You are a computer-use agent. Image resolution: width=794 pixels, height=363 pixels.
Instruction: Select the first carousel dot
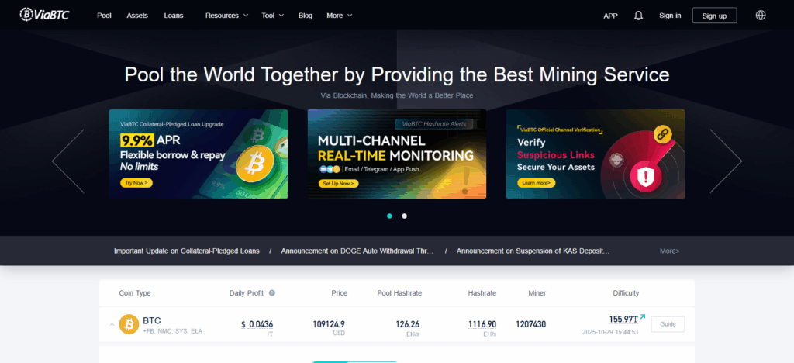pos(389,216)
